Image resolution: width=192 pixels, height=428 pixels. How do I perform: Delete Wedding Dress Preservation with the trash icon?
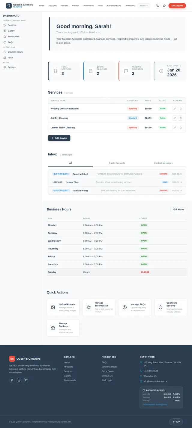181,109
